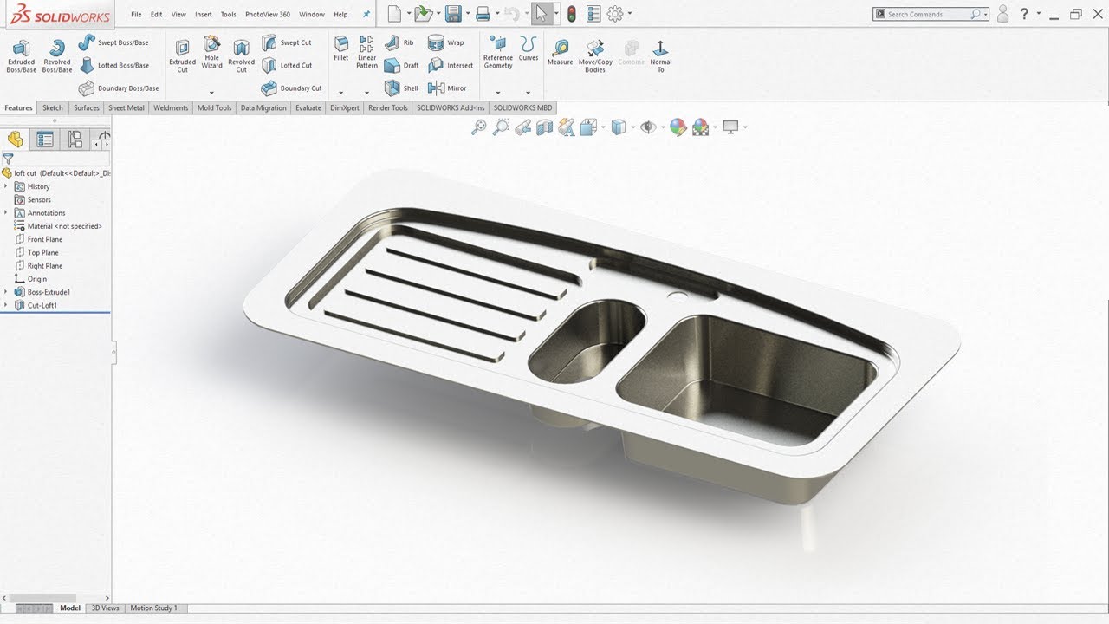Open the PhotoView 360 menu
The height and width of the screenshot is (624, 1109).
coord(268,15)
